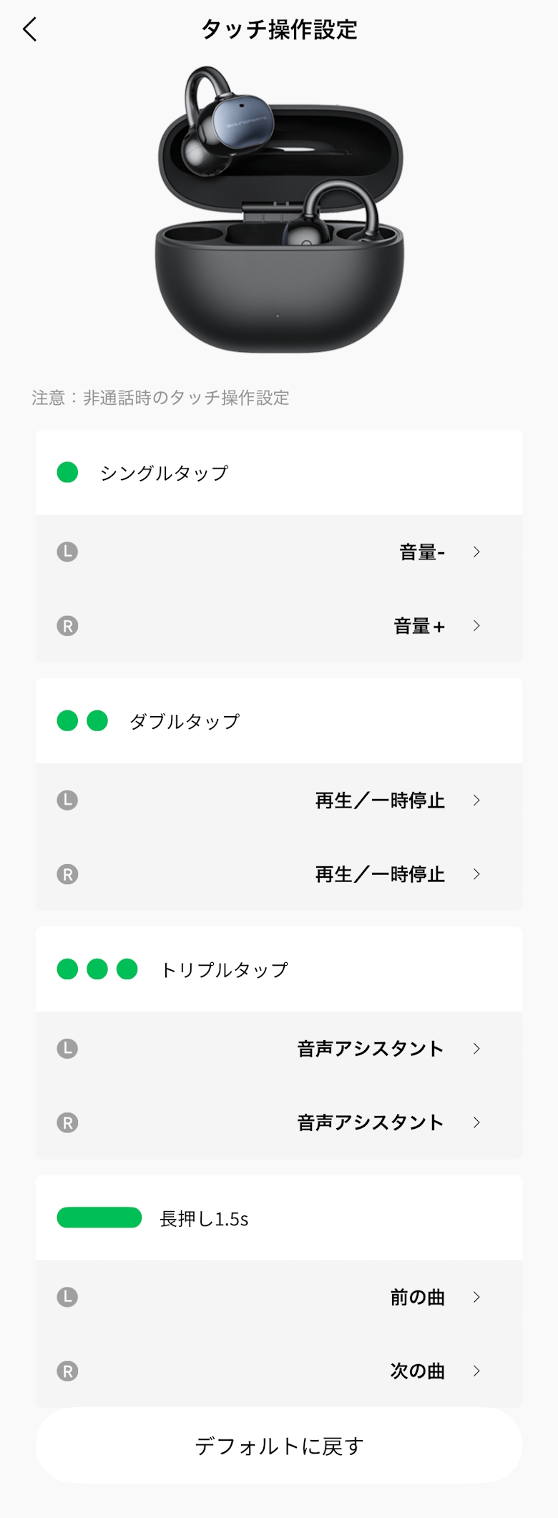
Task: Click the L icon under シングルタップ
Action: pyautogui.click(x=67, y=552)
